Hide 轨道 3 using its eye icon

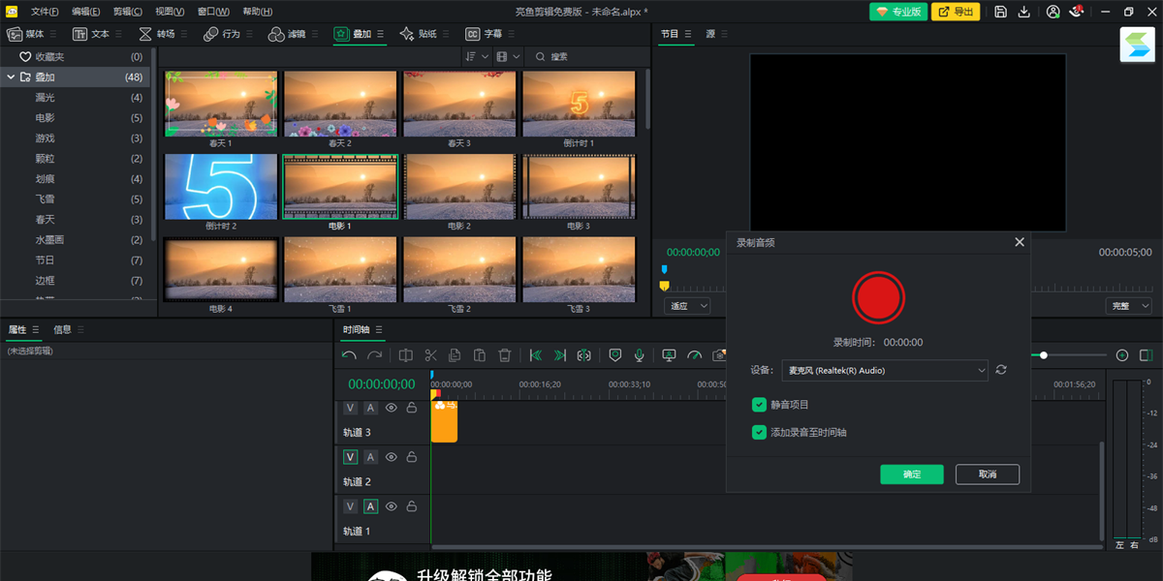(392, 408)
